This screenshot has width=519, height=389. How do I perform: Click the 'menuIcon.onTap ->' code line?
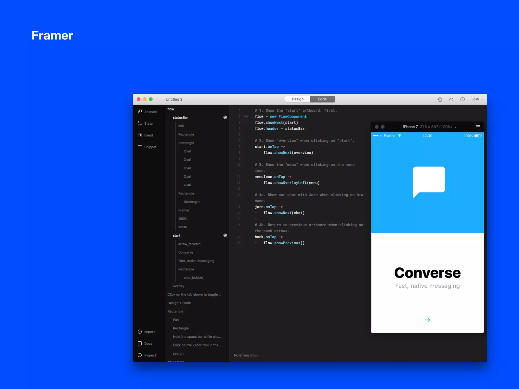coord(273,177)
